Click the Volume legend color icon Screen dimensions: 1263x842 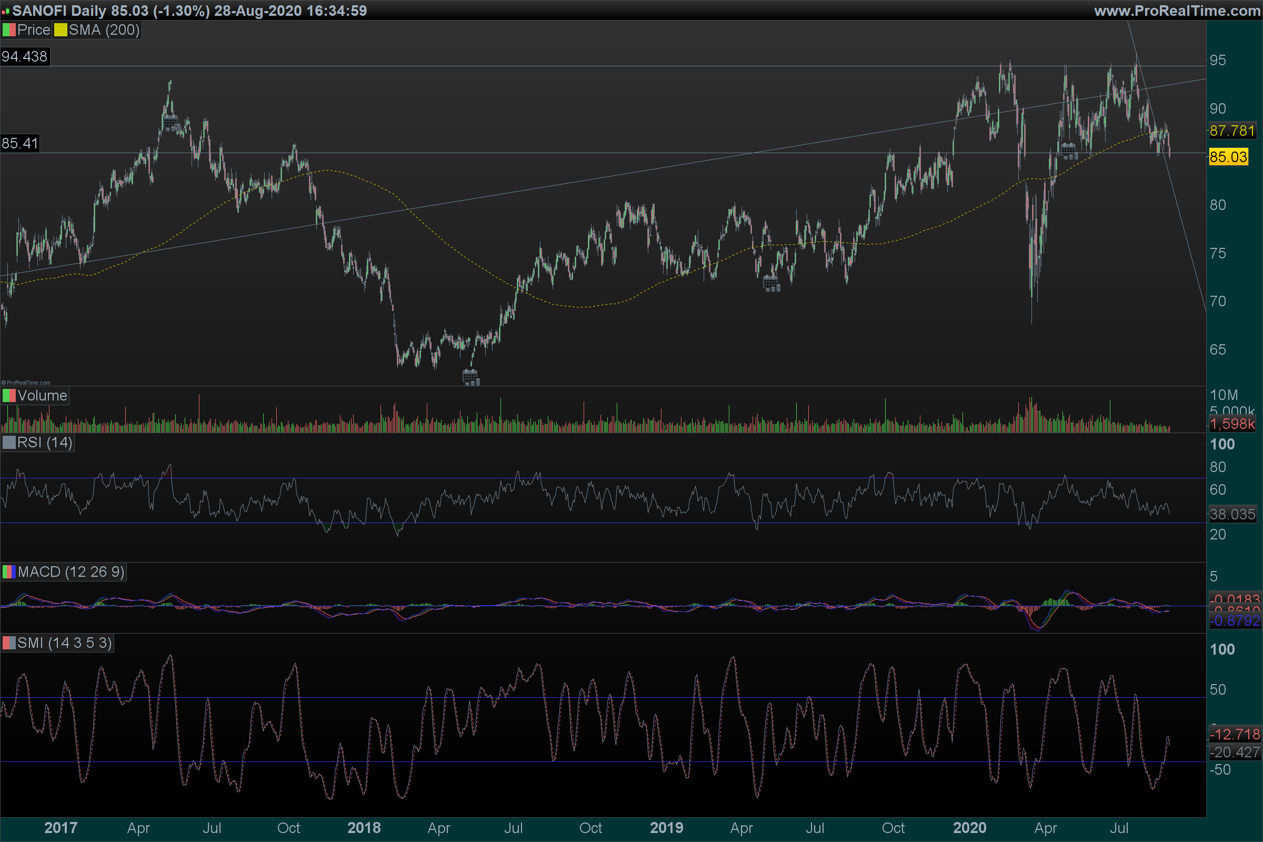[8, 396]
